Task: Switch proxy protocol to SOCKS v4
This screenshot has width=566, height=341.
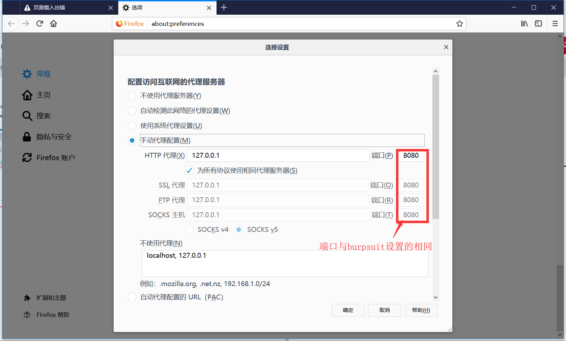Action: click(x=189, y=229)
